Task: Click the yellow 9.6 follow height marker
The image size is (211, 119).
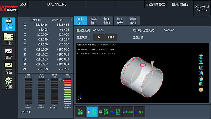Action: [63, 81]
